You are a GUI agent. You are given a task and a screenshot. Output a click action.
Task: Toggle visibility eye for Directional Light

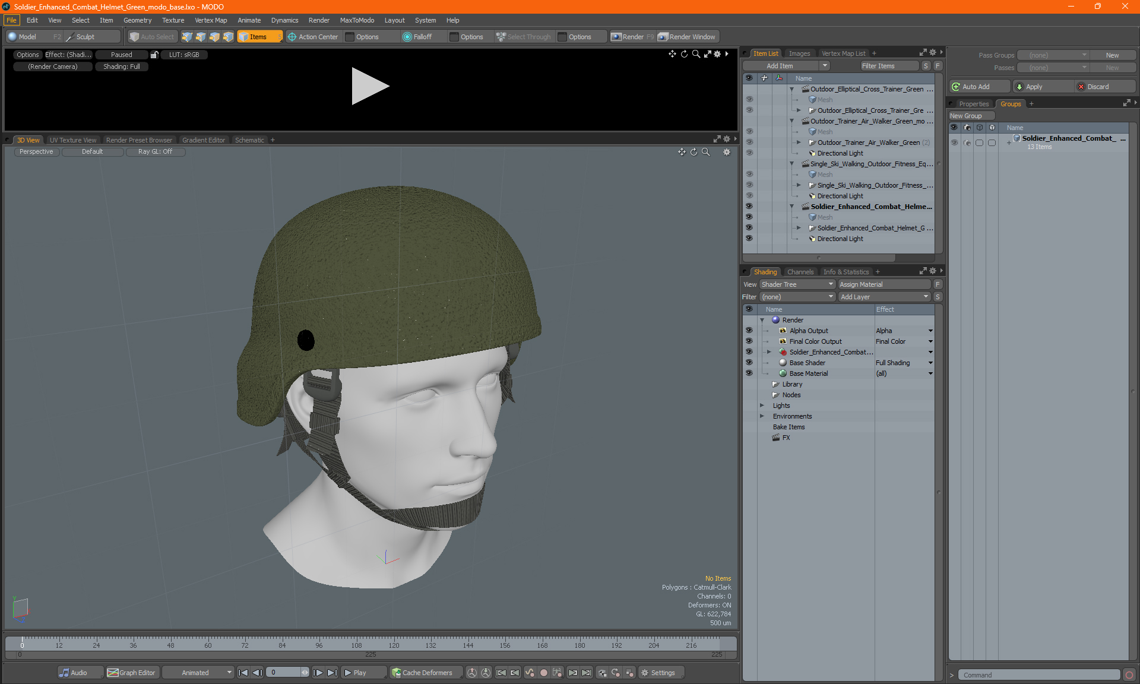748,239
